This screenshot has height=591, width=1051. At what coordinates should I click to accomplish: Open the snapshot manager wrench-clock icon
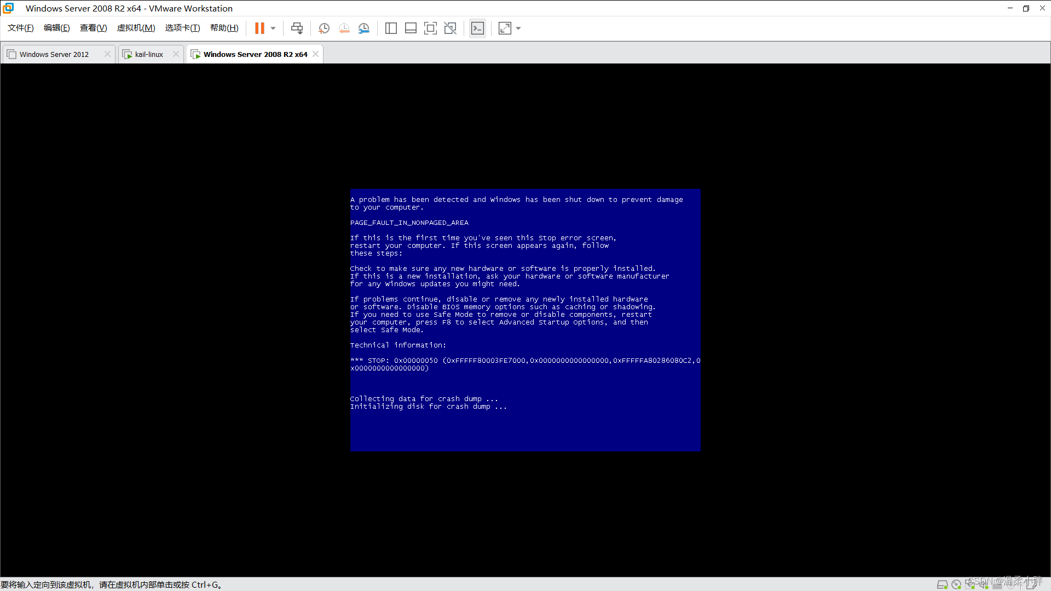[364, 28]
